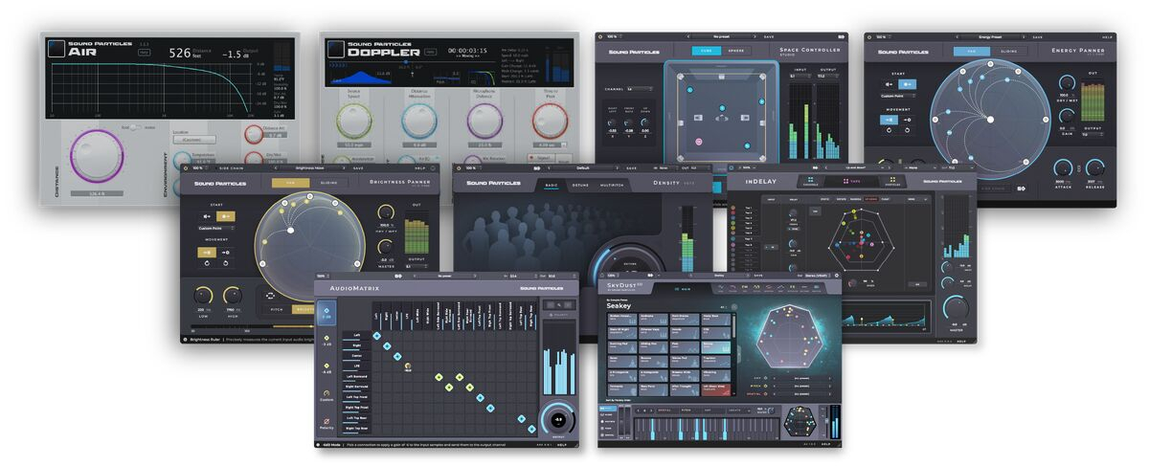Viewport: 1149px width, 466px height.
Task: Click Save in the Energy Panner top bar
Action: [x=1038, y=36]
